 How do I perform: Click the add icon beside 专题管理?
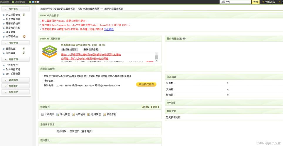coord(24,53)
